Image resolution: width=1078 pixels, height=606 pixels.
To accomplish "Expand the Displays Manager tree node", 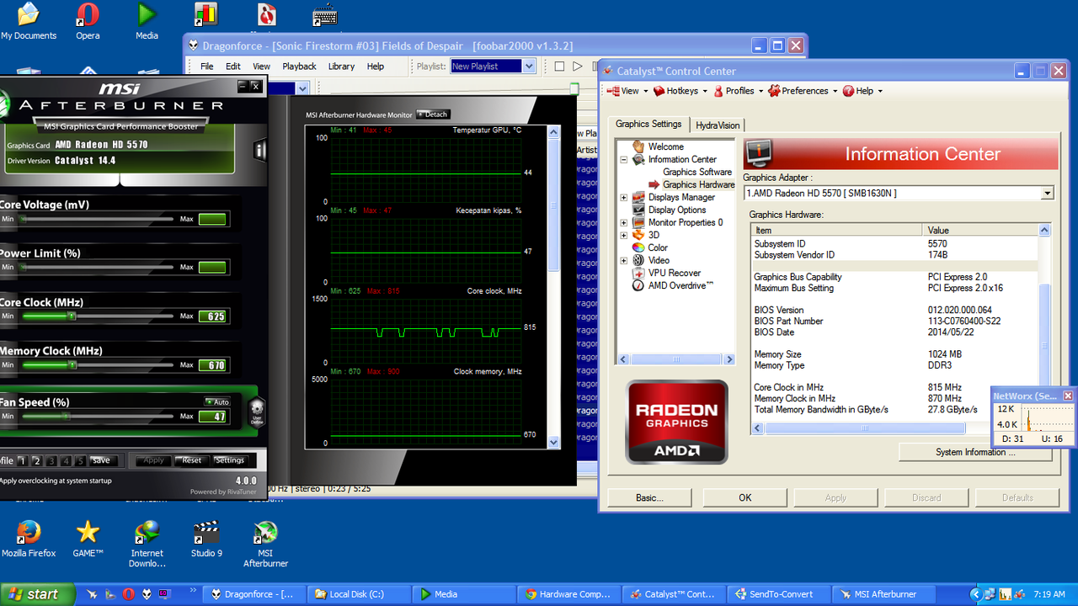I will click(624, 197).
